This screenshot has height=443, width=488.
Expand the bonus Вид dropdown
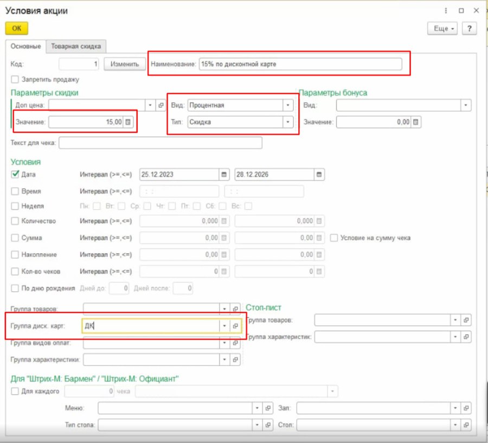point(466,105)
